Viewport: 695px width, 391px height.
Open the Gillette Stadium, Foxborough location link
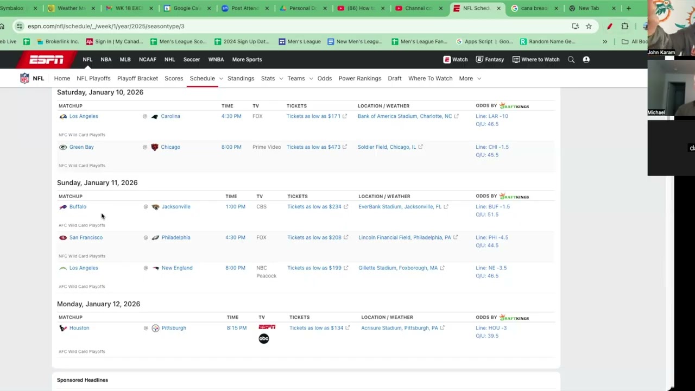click(x=401, y=268)
